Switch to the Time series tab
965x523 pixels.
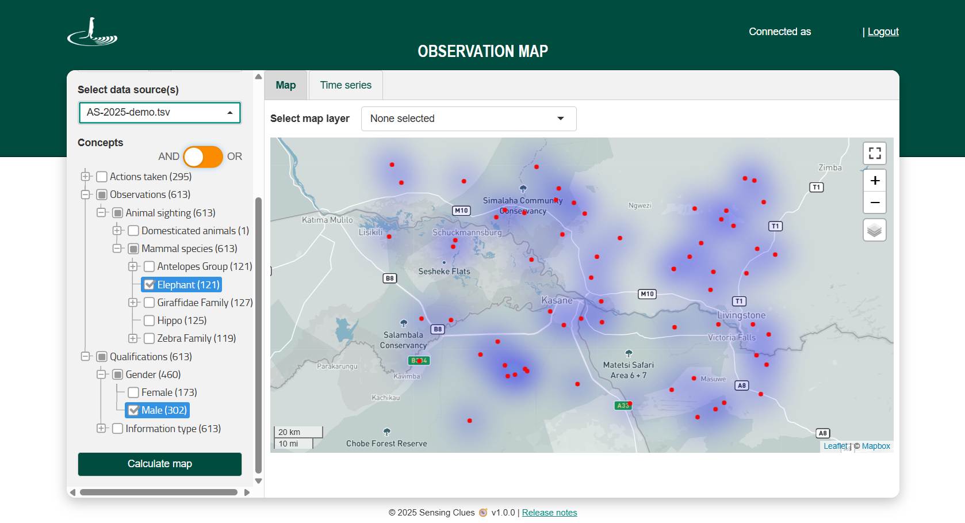point(346,85)
